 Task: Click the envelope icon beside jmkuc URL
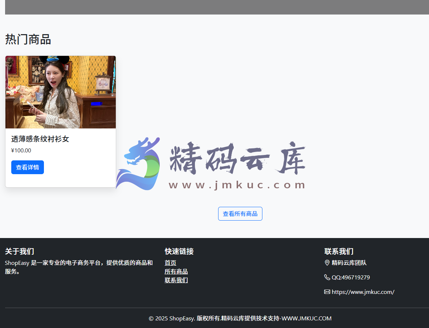click(327, 292)
